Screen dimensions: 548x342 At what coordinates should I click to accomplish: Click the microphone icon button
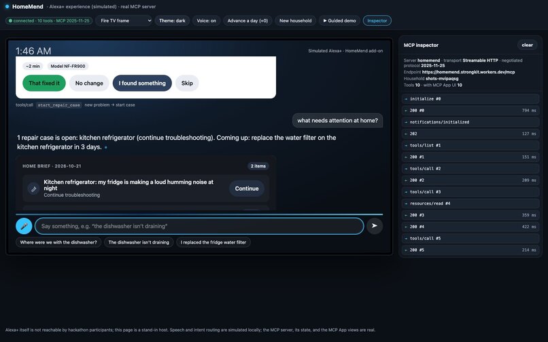(24, 226)
